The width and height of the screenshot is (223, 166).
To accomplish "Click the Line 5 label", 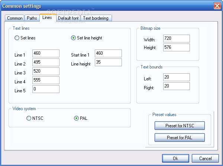I will click(x=20, y=91).
